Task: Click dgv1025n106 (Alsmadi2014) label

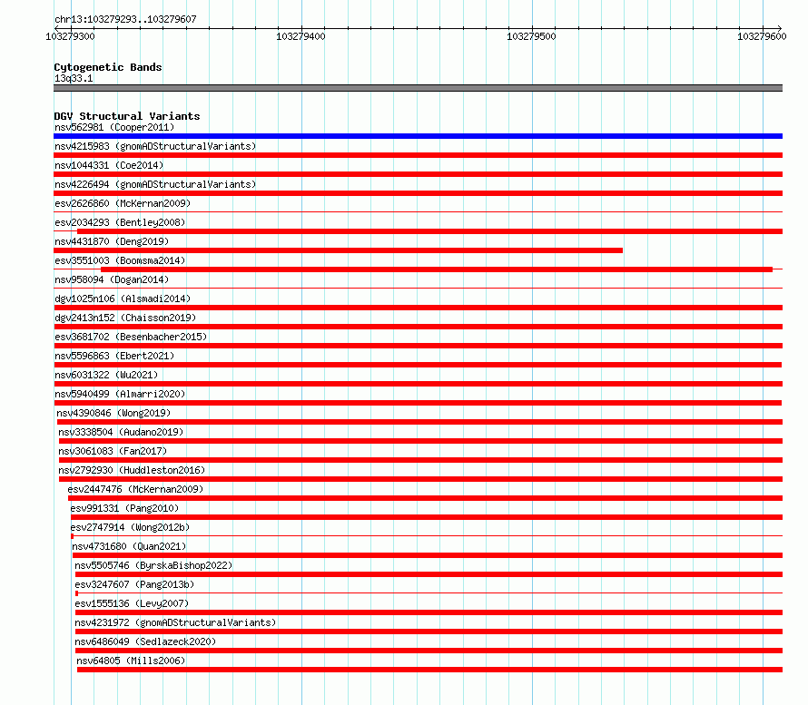Action: (x=123, y=299)
